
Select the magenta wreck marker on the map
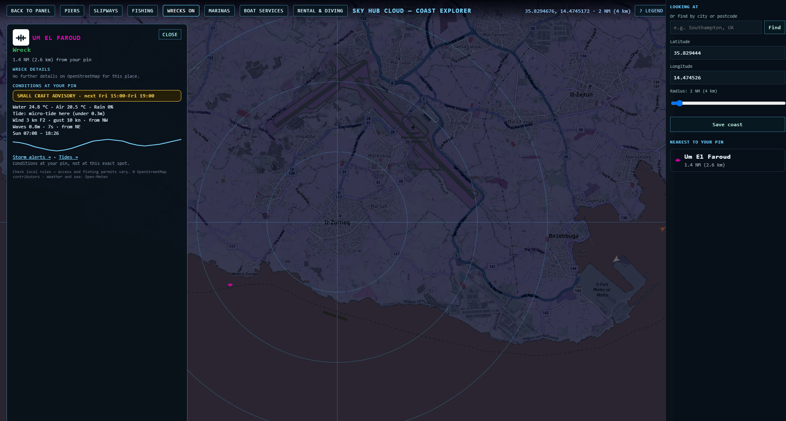tap(230, 285)
